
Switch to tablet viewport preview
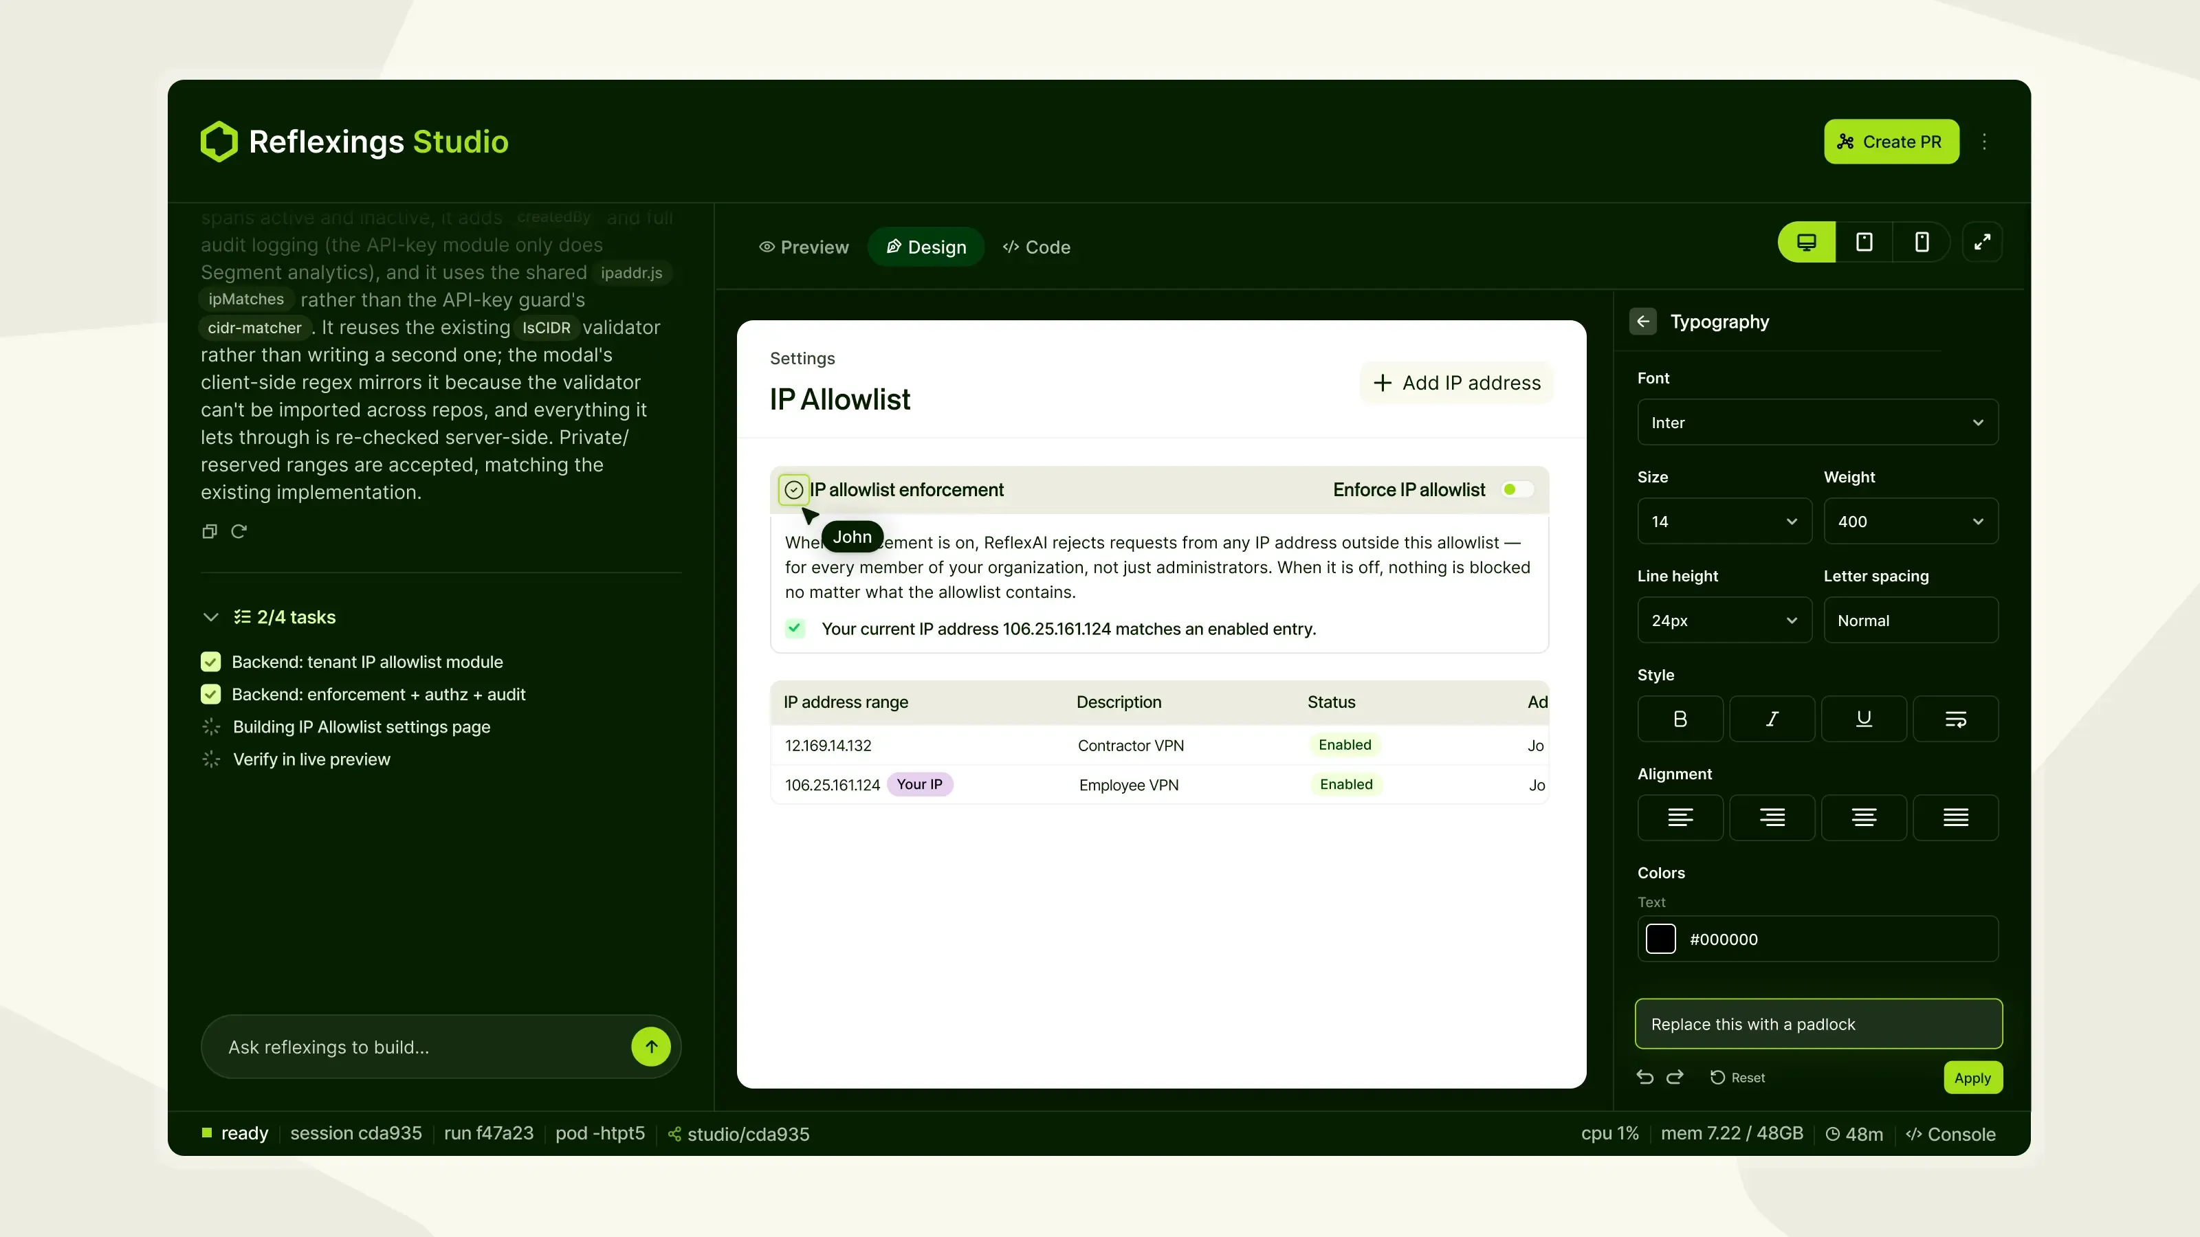(x=1864, y=243)
